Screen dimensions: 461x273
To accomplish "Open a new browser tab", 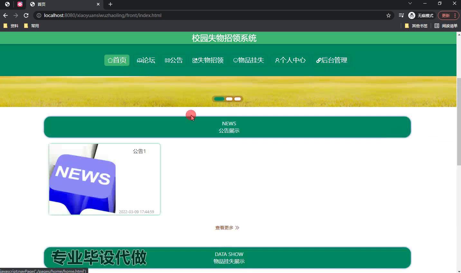I will coord(110,4).
